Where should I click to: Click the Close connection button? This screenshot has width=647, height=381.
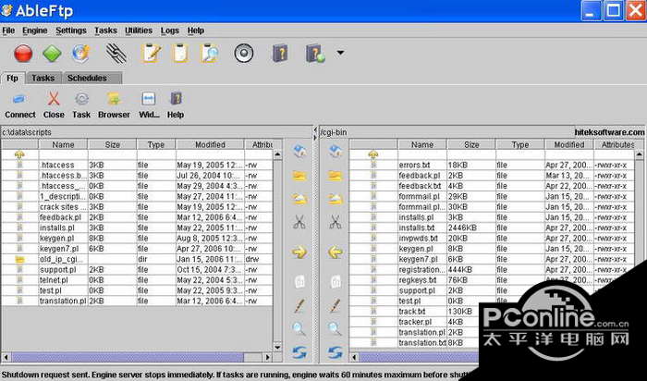pyautogui.click(x=54, y=106)
